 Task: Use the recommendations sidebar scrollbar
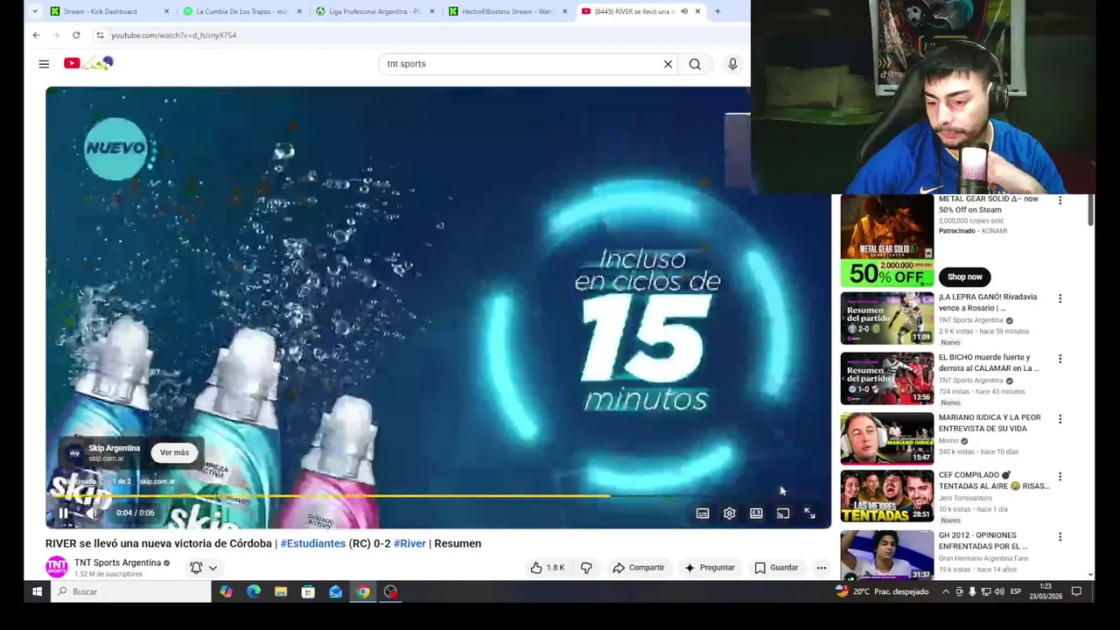click(1090, 210)
